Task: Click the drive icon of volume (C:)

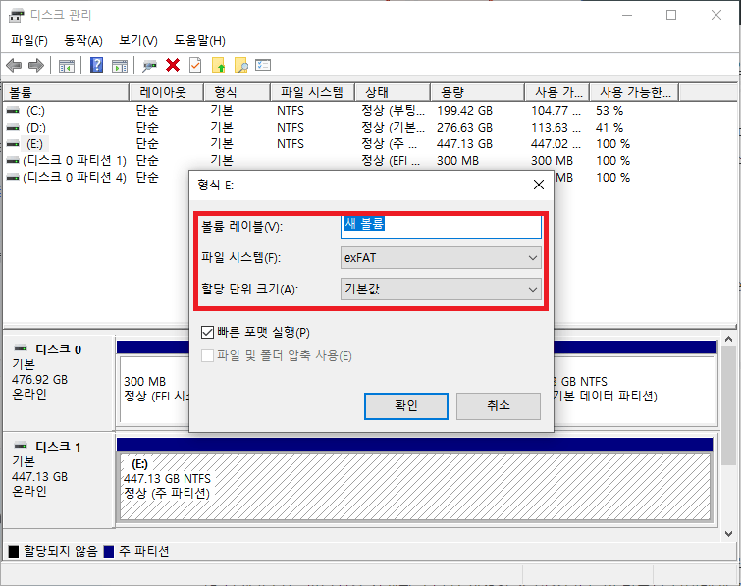Action: [x=13, y=111]
